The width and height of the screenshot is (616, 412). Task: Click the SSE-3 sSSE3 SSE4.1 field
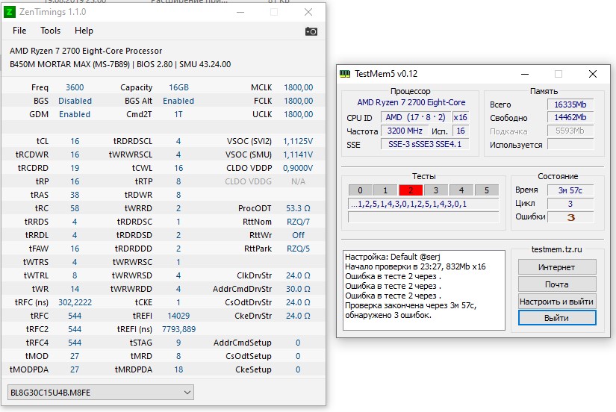coord(425,144)
